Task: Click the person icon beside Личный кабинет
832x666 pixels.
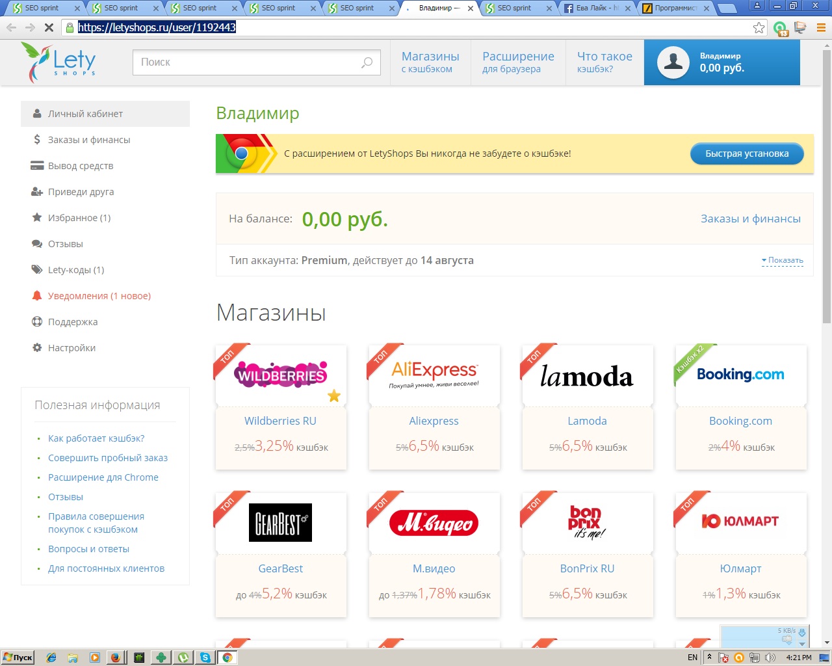Action: tap(37, 113)
